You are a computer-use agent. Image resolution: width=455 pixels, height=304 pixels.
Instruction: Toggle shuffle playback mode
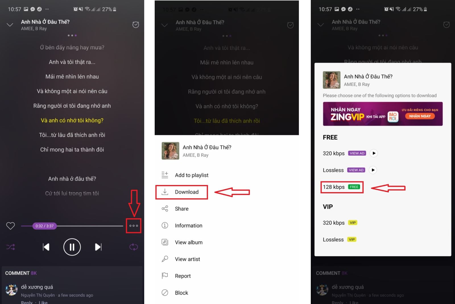pyautogui.click(x=11, y=247)
